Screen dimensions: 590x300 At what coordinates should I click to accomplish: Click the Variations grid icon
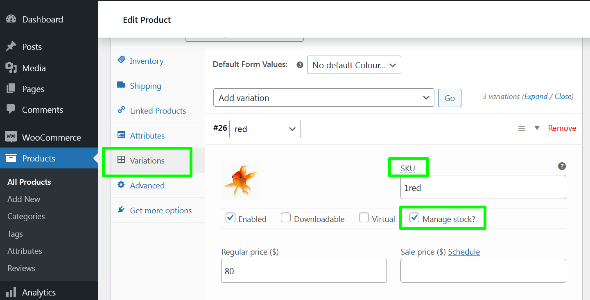pyautogui.click(x=121, y=160)
